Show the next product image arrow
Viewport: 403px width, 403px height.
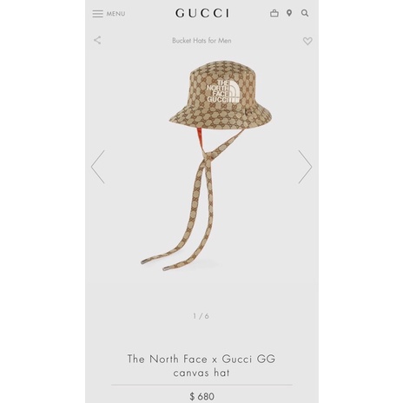[x=305, y=167]
